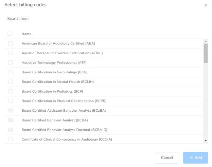Check American Board of Audiology Certified (ABA)

click(x=11, y=43)
